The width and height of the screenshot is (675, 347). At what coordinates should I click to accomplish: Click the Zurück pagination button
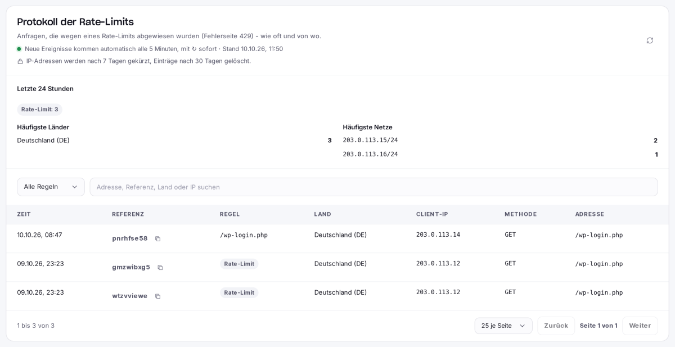(x=556, y=326)
